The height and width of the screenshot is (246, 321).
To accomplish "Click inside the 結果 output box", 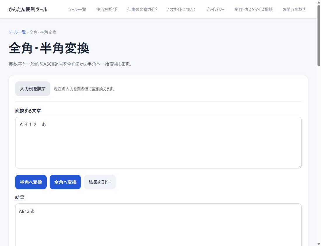I will pos(158,224).
